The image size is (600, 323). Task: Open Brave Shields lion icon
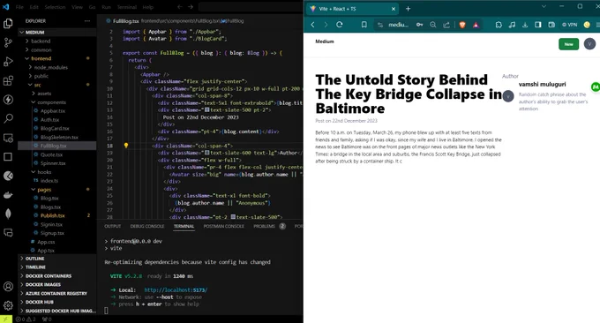(462, 25)
